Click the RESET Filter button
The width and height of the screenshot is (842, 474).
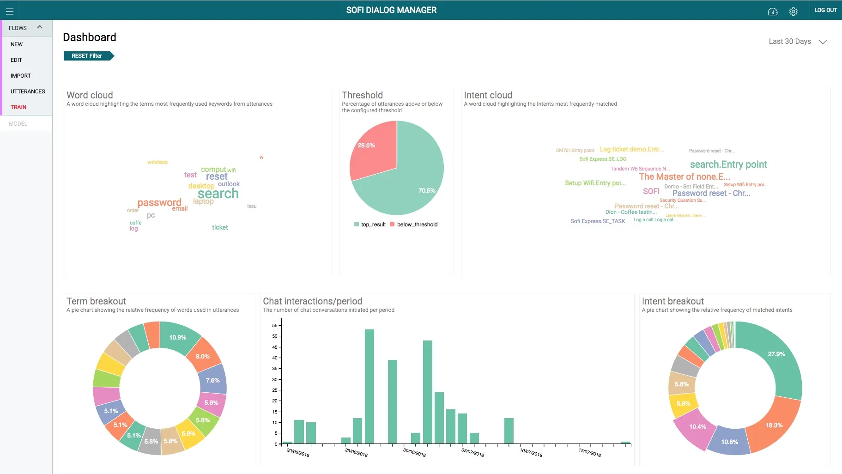[x=88, y=56]
